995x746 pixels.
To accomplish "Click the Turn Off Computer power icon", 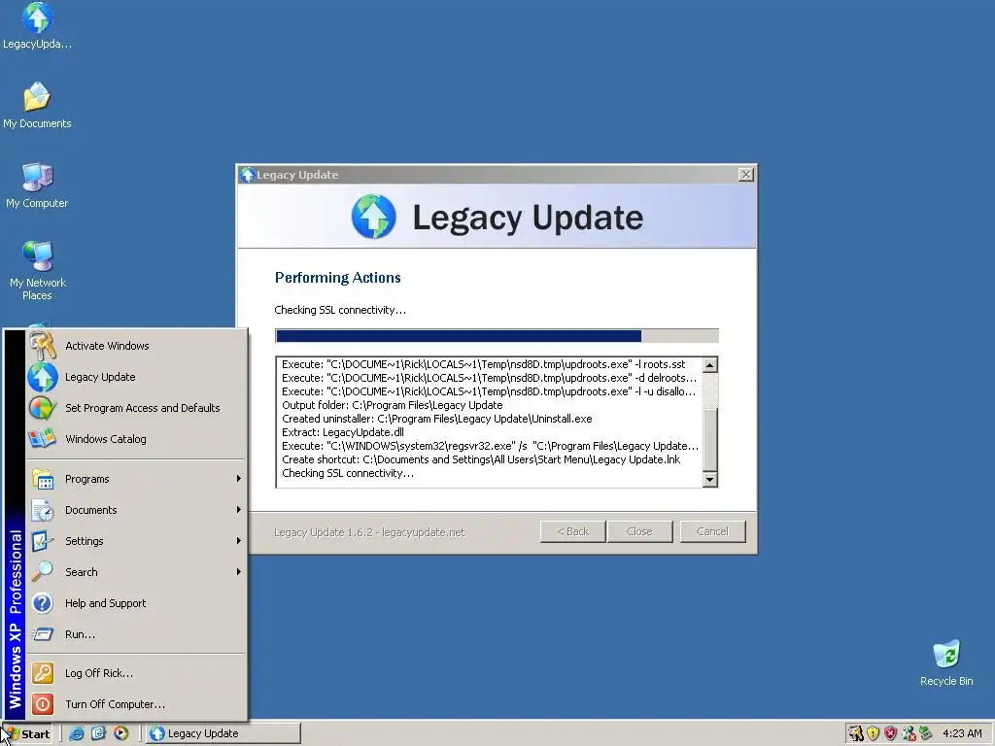I will click(43, 704).
